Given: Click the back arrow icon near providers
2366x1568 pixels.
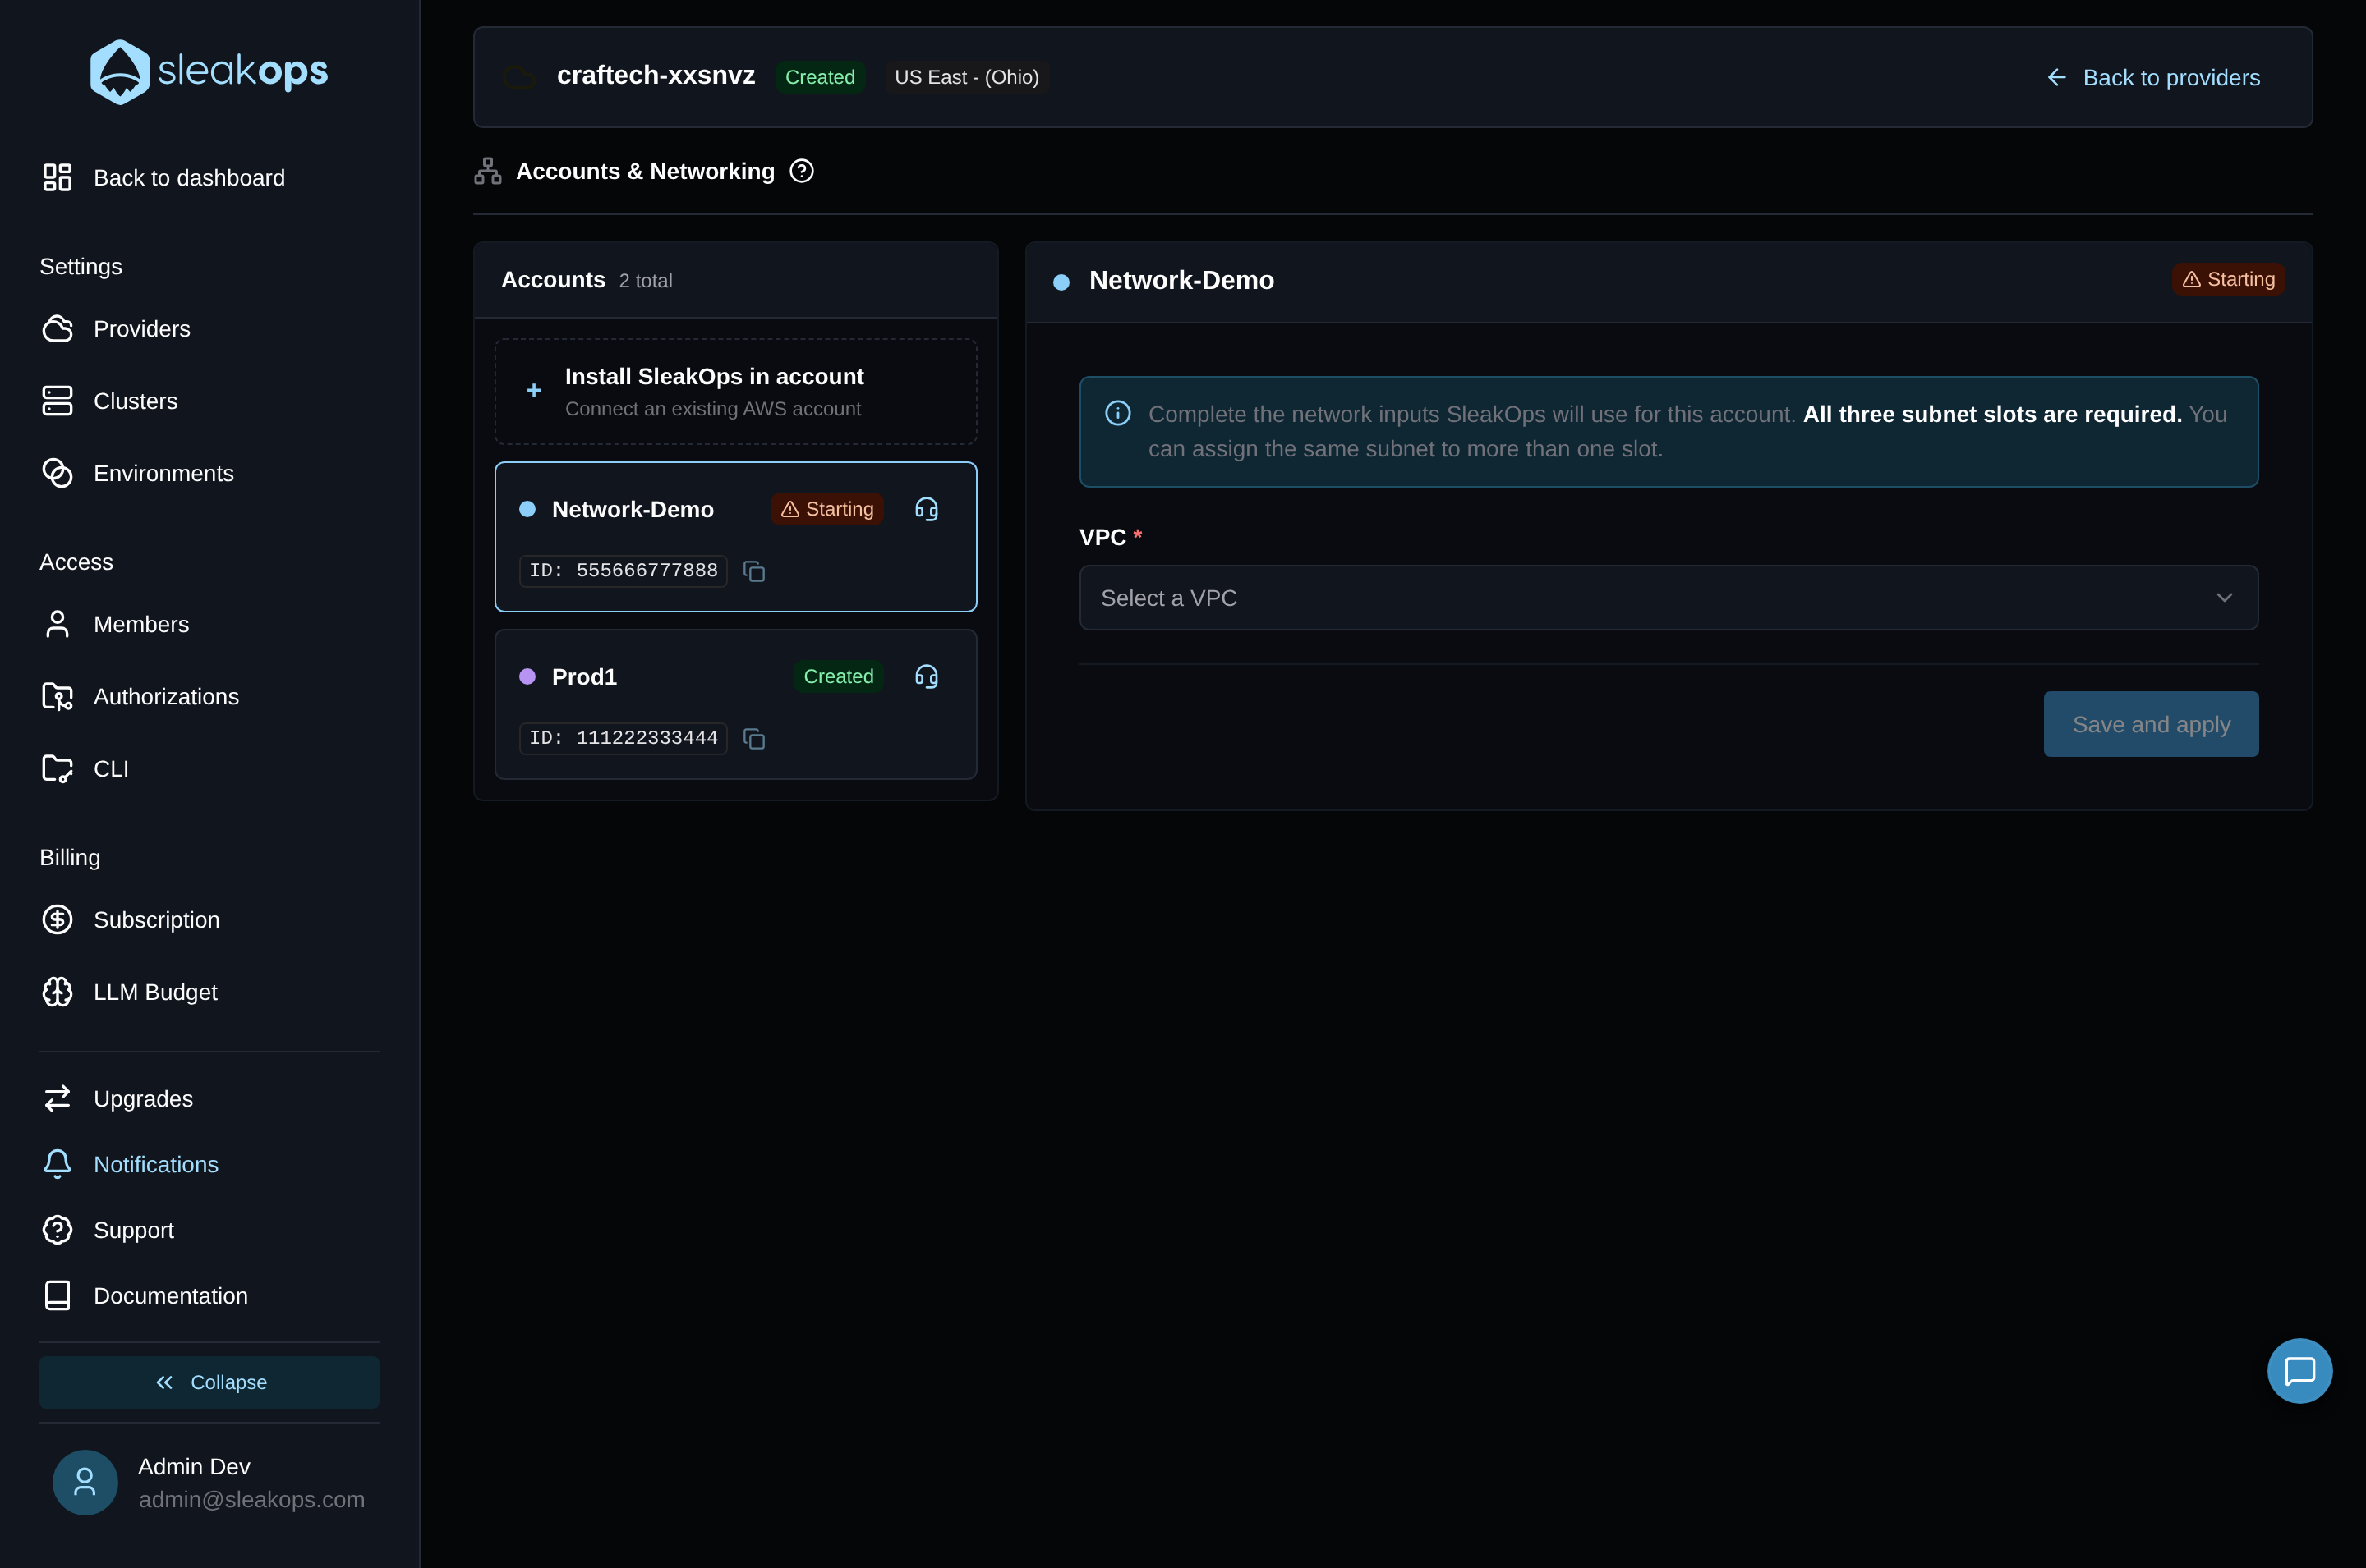Looking at the screenshot, I should pos(2055,77).
